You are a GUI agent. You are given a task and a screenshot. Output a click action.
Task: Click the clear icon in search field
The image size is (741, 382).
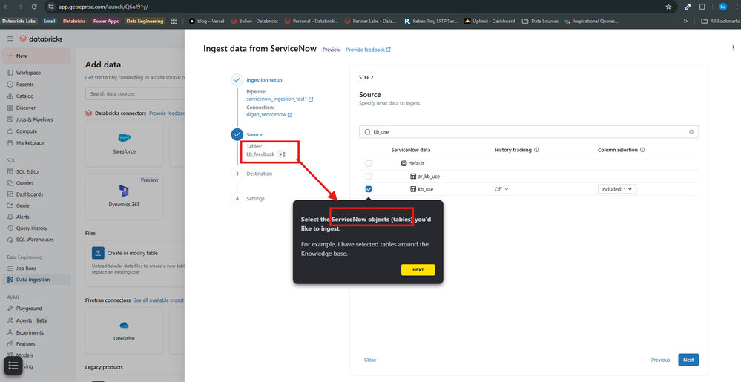(691, 132)
